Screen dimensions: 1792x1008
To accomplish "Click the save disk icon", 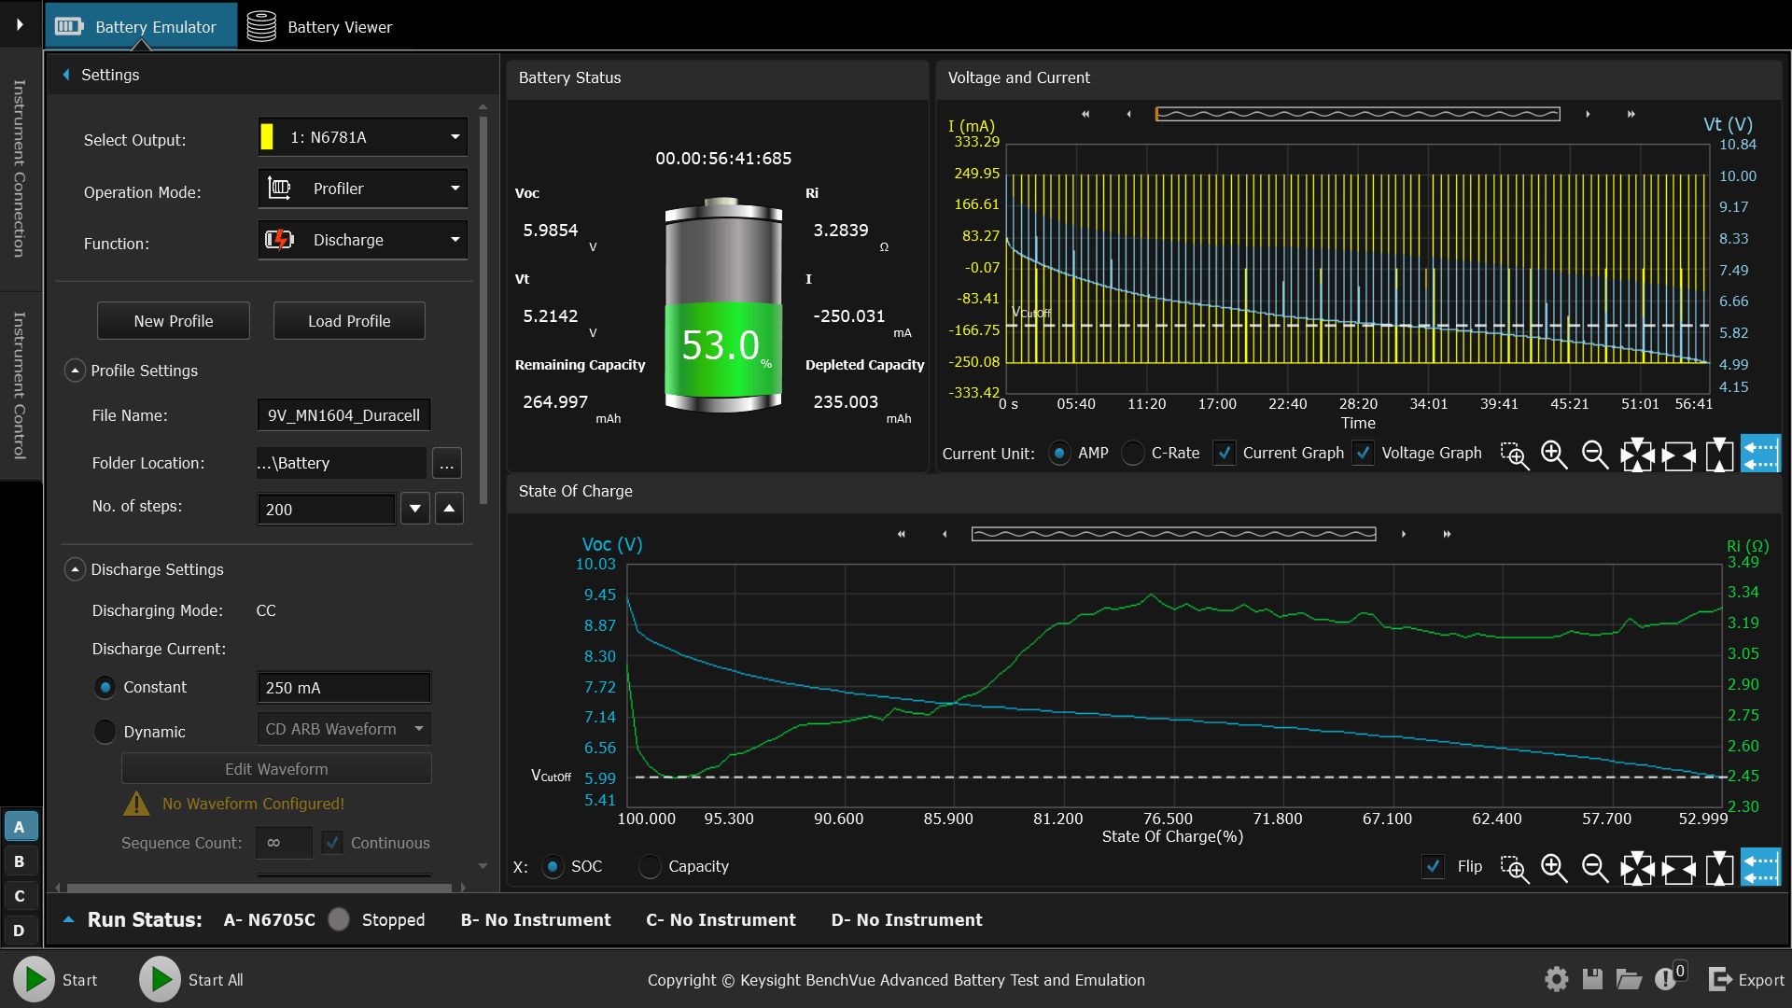I will 1592,979.
